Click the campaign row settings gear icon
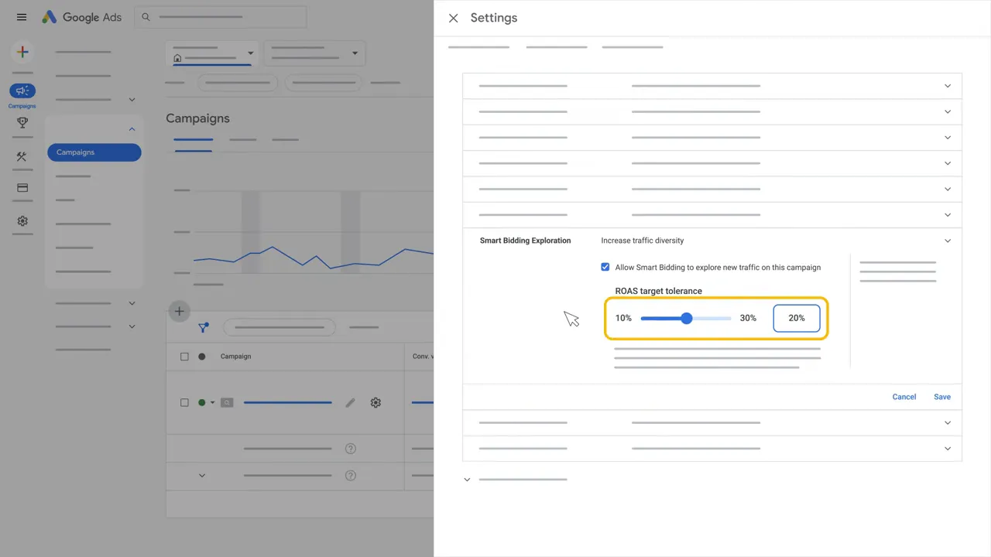 (x=375, y=402)
